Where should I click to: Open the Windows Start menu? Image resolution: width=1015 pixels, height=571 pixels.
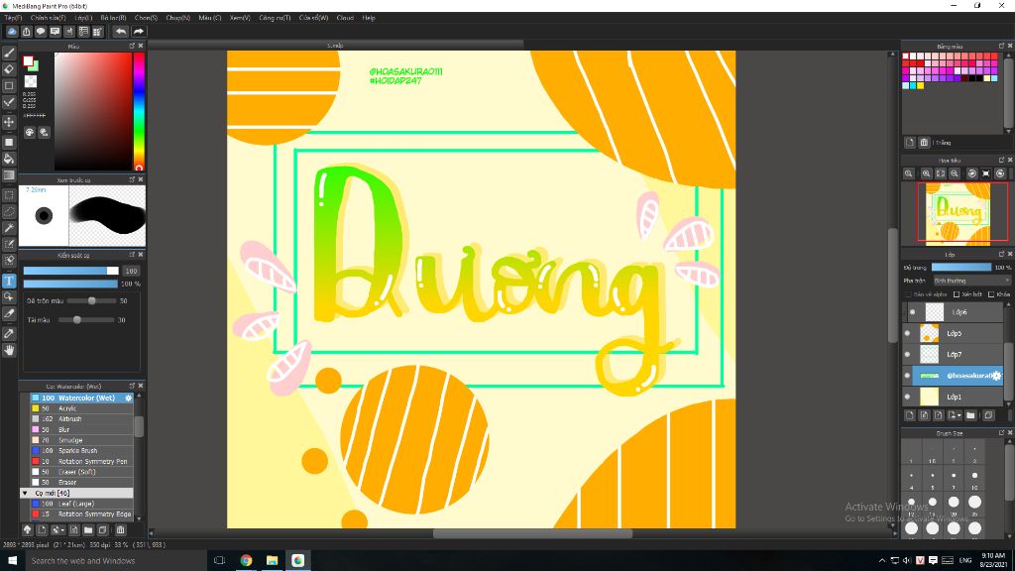(x=12, y=561)
